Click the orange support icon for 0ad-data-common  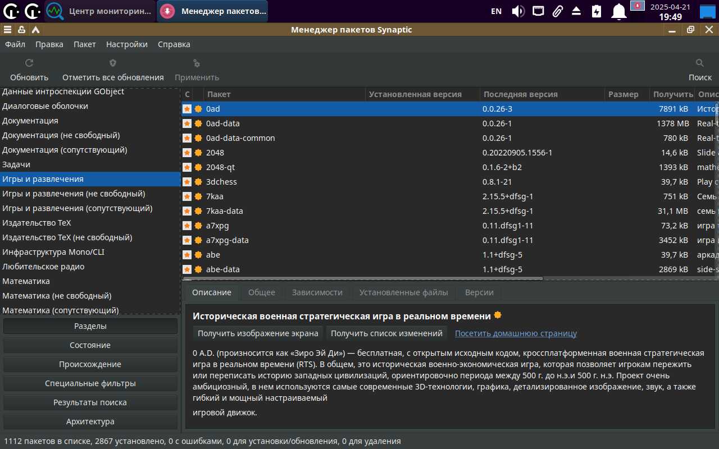pyautogui.click(x=198, y=138)
